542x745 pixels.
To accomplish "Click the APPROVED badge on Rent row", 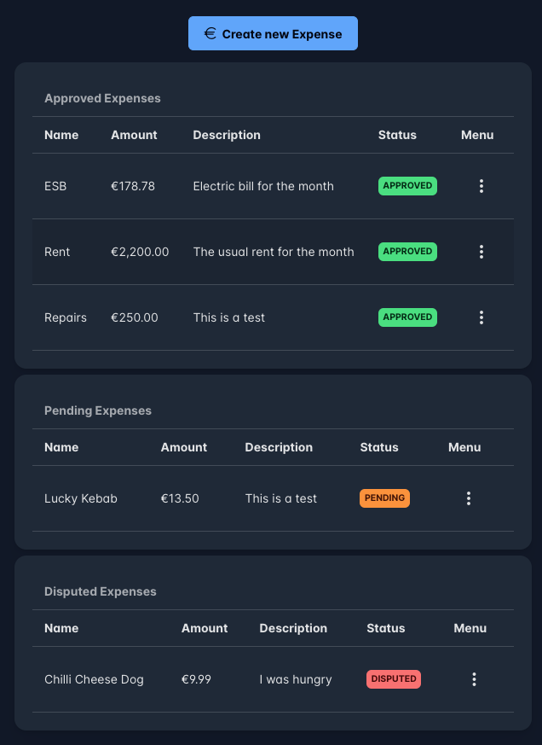I will 407,252.
